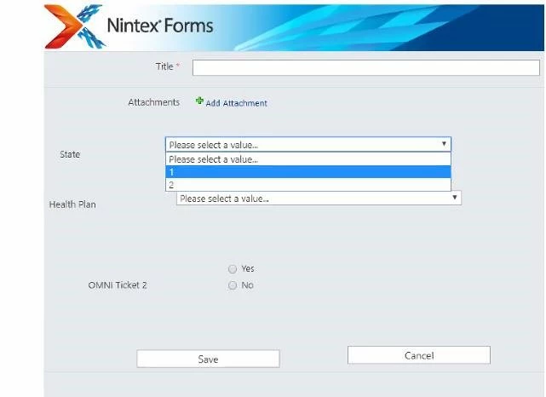The image size is (546, 397).
Task: Click the Title field label
Action: (164, 66)
